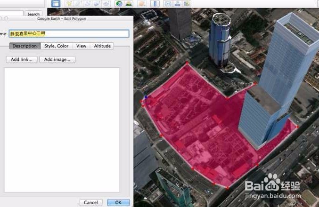Viewport: 319px width, 207px height.
Task: Show historical imagery with clock icon
Action: click(119, 4)
